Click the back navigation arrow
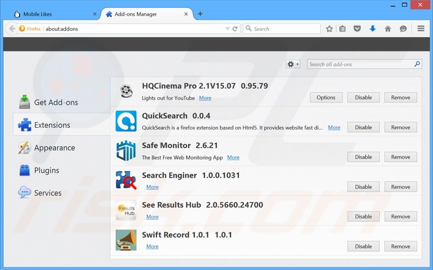 12,29
